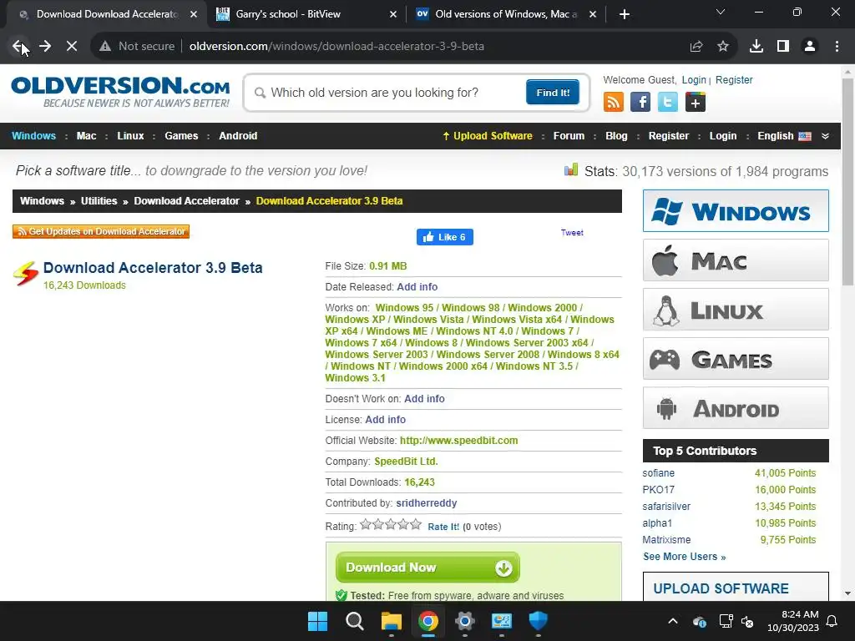855x641 pixels.
Task: Click Chrome icon in taskbar
Action: pyautogui.click(x=428, y=621)
